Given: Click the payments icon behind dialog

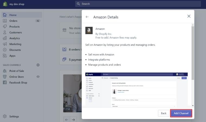Looking at the screenshot, I should 65,59.
